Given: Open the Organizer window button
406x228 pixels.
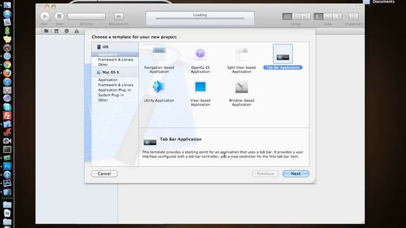Looking at the screenshot, I should point(353,16).
